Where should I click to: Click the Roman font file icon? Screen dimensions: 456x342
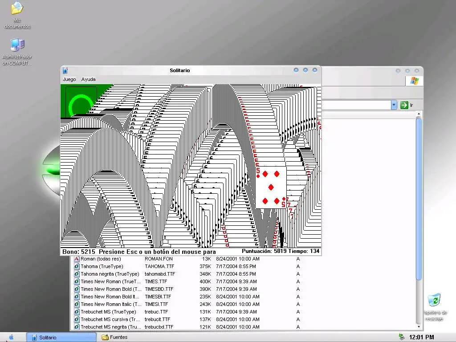77,259
